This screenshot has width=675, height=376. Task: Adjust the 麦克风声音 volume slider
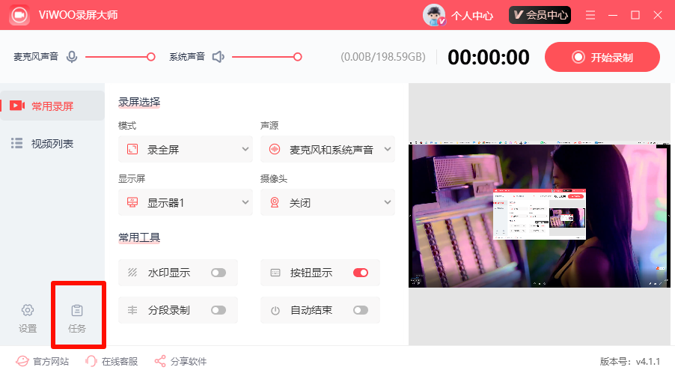click(120, 57)
